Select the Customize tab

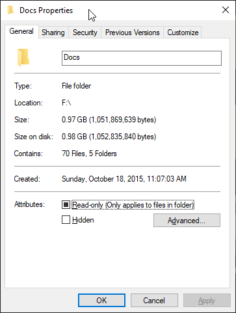click(183, 33)
